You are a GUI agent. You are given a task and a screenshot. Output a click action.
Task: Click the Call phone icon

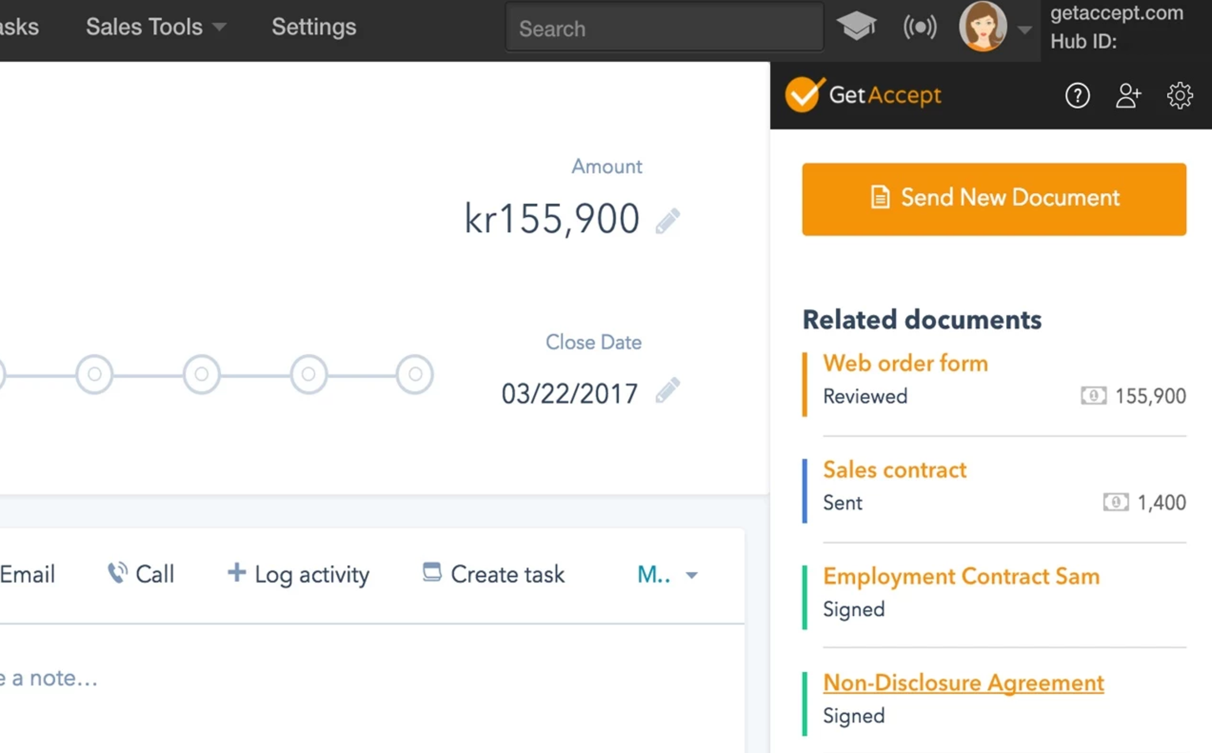118,573
